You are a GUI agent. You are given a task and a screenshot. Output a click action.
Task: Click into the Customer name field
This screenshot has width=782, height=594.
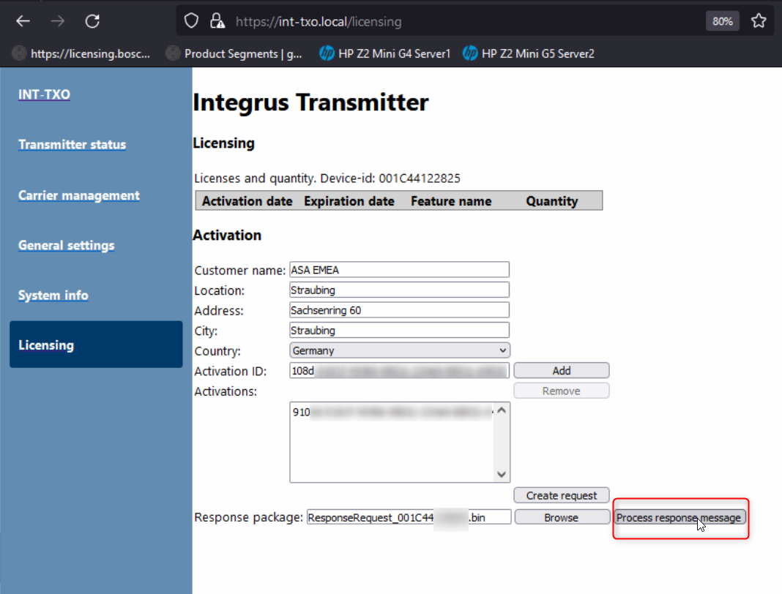point(399,270)
